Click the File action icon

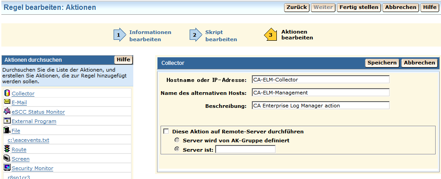pyautogui.click(x=7, y=130)
